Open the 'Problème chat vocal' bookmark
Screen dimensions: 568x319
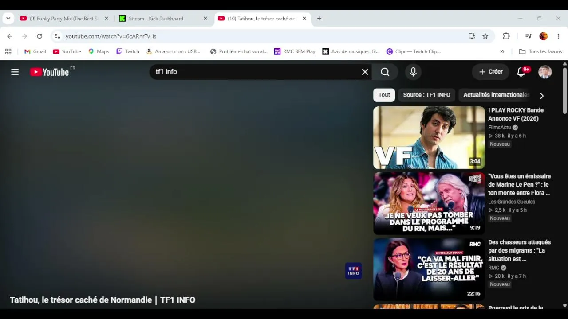239,51
